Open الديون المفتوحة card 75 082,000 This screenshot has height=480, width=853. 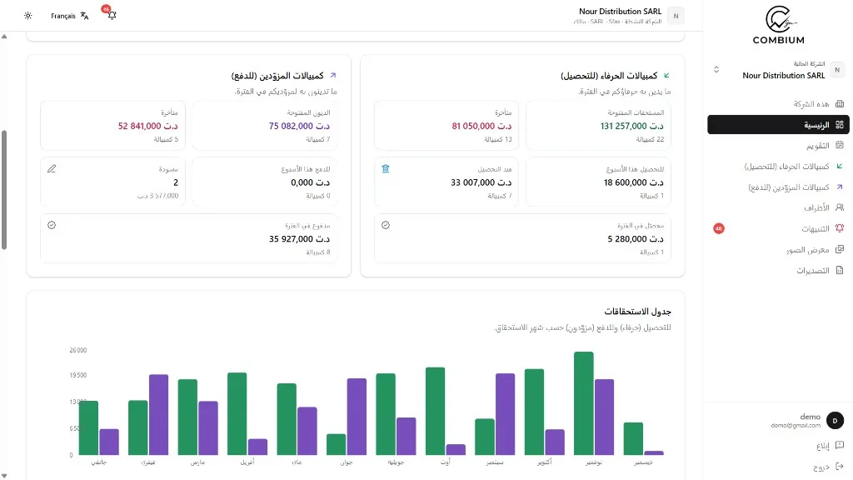click(x=264, y=125)
